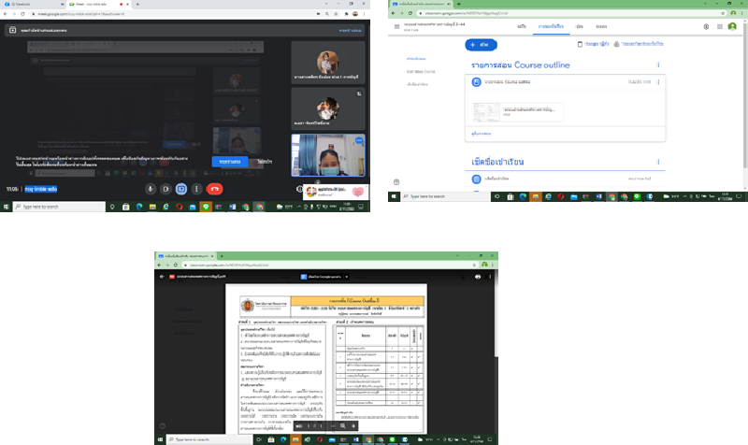Image resolution: width=748 pixels, height=445 pixels.
Task: Open options for the Course outline topic
Action: (x=658, y=65)
